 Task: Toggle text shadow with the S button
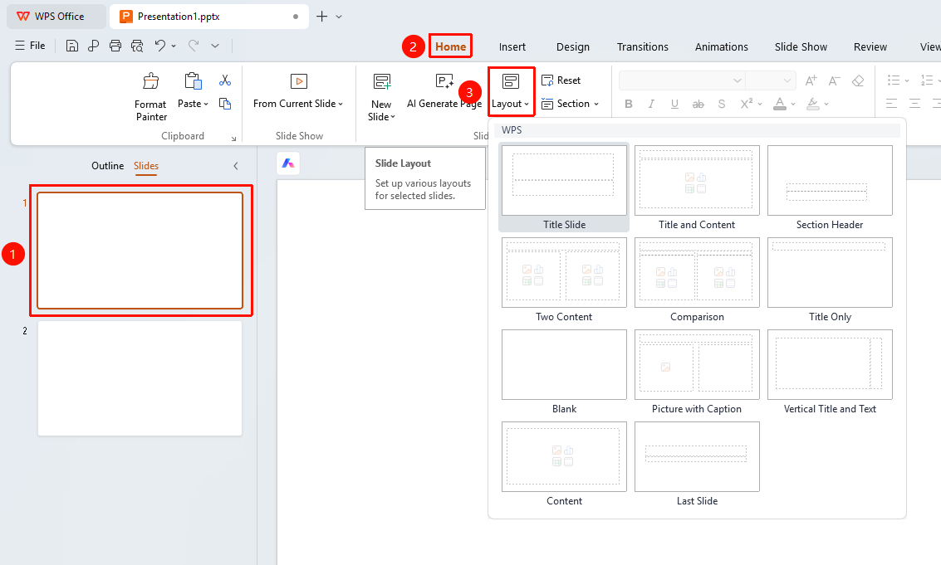tap(722, 104)
